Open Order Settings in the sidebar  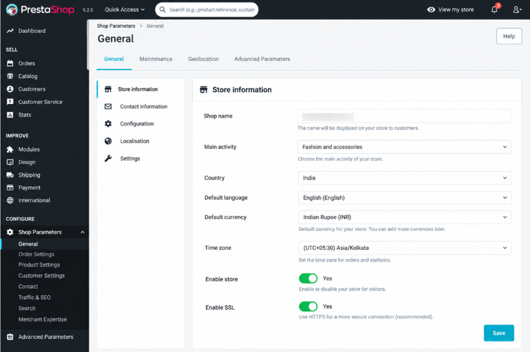click(x=36, y=254)
